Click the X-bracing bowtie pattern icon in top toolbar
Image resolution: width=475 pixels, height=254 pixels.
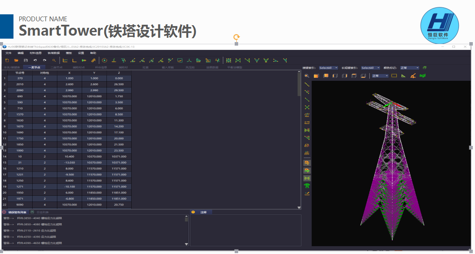click(x=238, y=60)
